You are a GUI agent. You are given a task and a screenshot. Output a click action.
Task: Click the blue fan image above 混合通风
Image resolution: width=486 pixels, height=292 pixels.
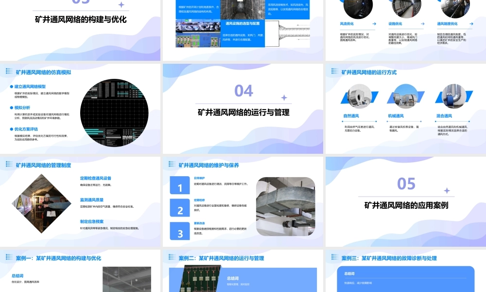pyautogui.click(x=454, y=96)
